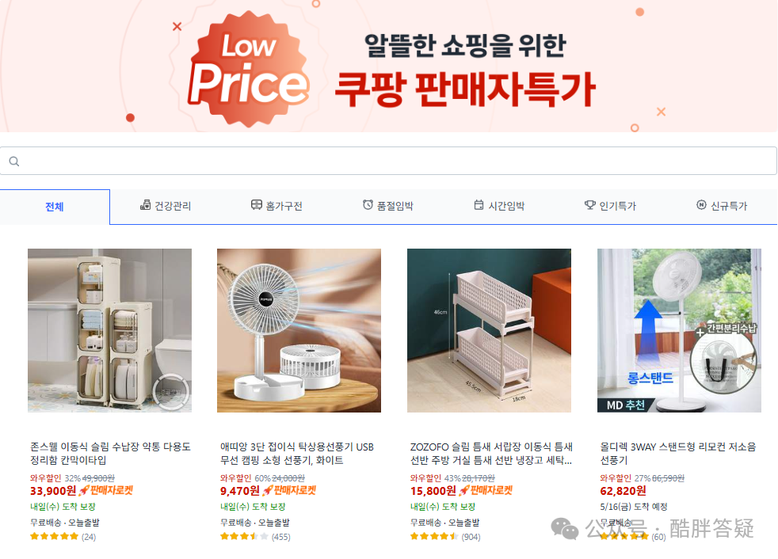The image size is (778, 559).
Task: Click the 판매자로켓 badge under 33,900원
Action: tap(105, 491)
